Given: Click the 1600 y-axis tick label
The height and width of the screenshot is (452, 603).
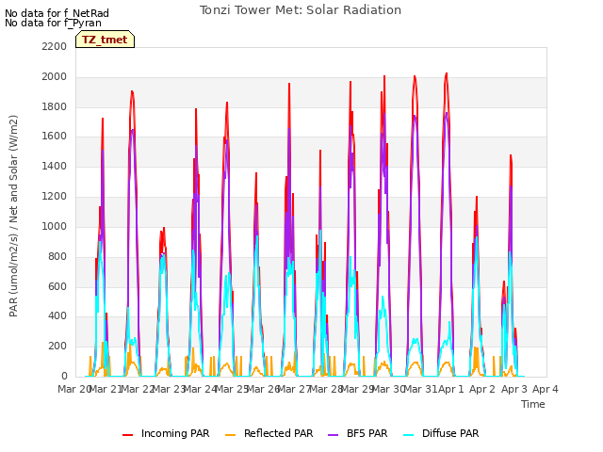Looking at the screenshot, I should (55, 136).
